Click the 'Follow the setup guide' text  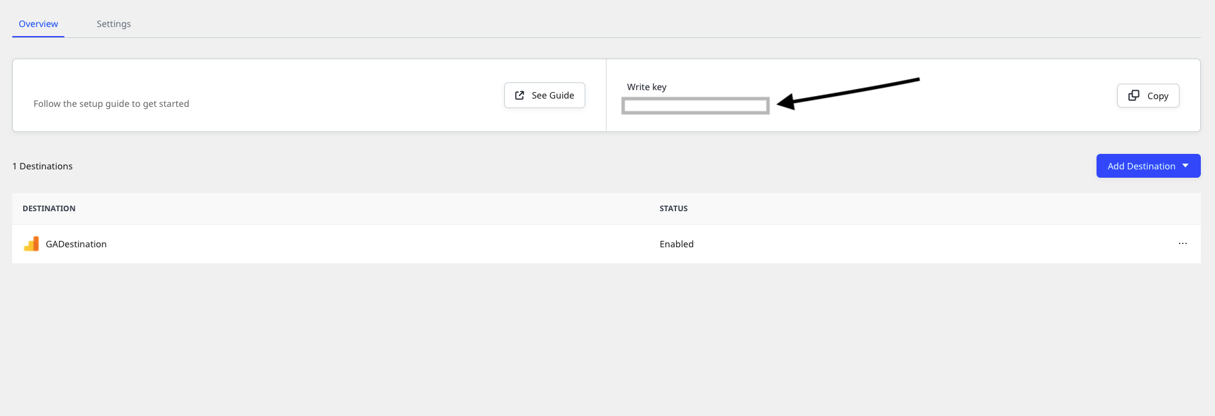[111, 104]
